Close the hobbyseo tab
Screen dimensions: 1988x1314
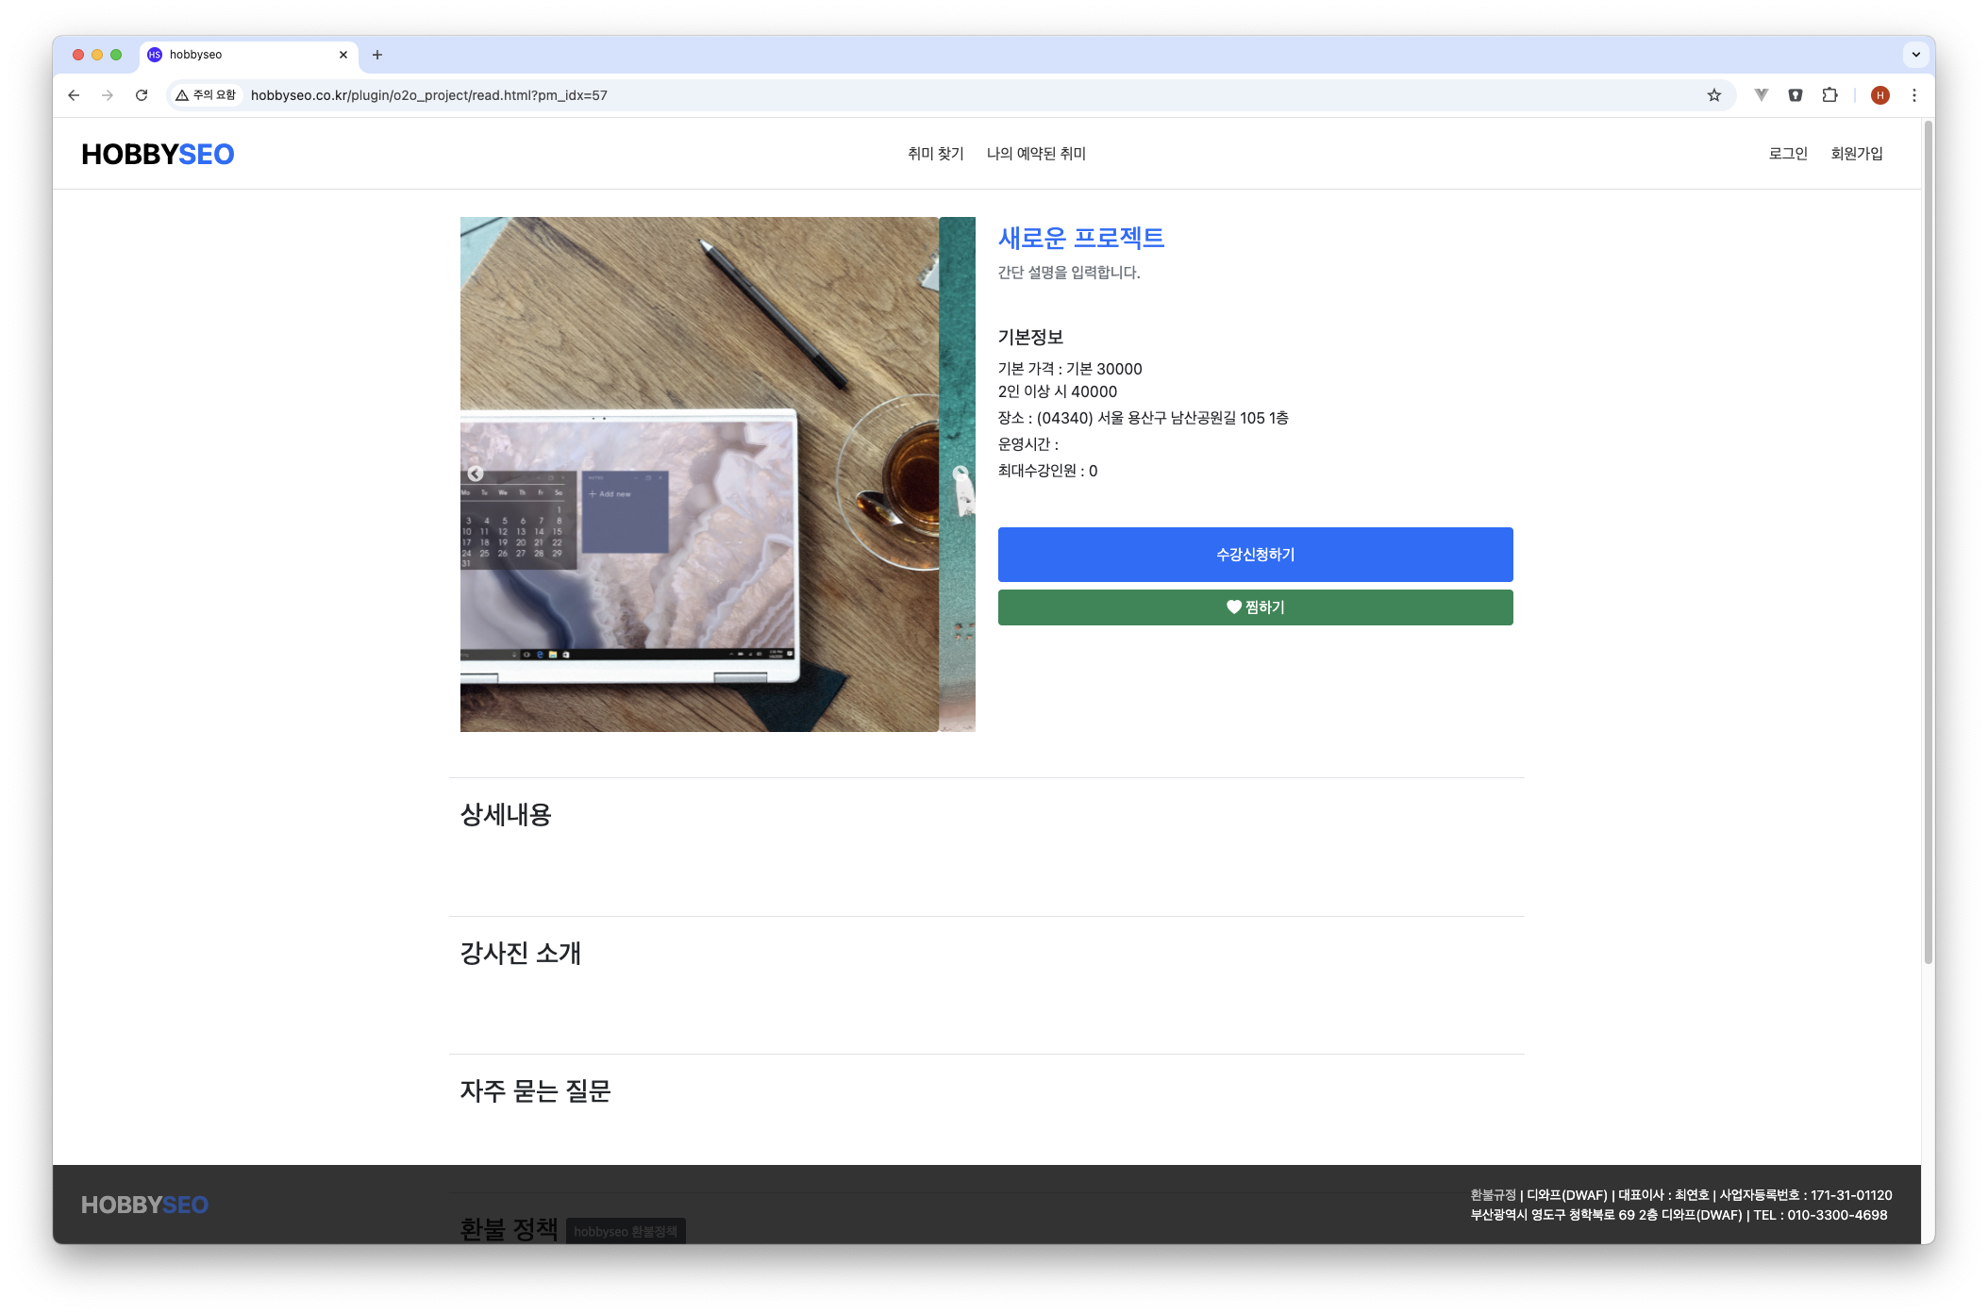(x=343, y=55)
